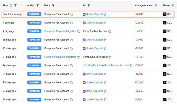Open Pump.fun: Raydium Migration link in +6,400 row
This screenshot has width=177, height=104.
point(60,31)
